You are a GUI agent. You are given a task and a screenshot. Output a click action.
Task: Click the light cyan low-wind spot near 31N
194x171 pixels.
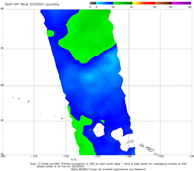[89, 78]
